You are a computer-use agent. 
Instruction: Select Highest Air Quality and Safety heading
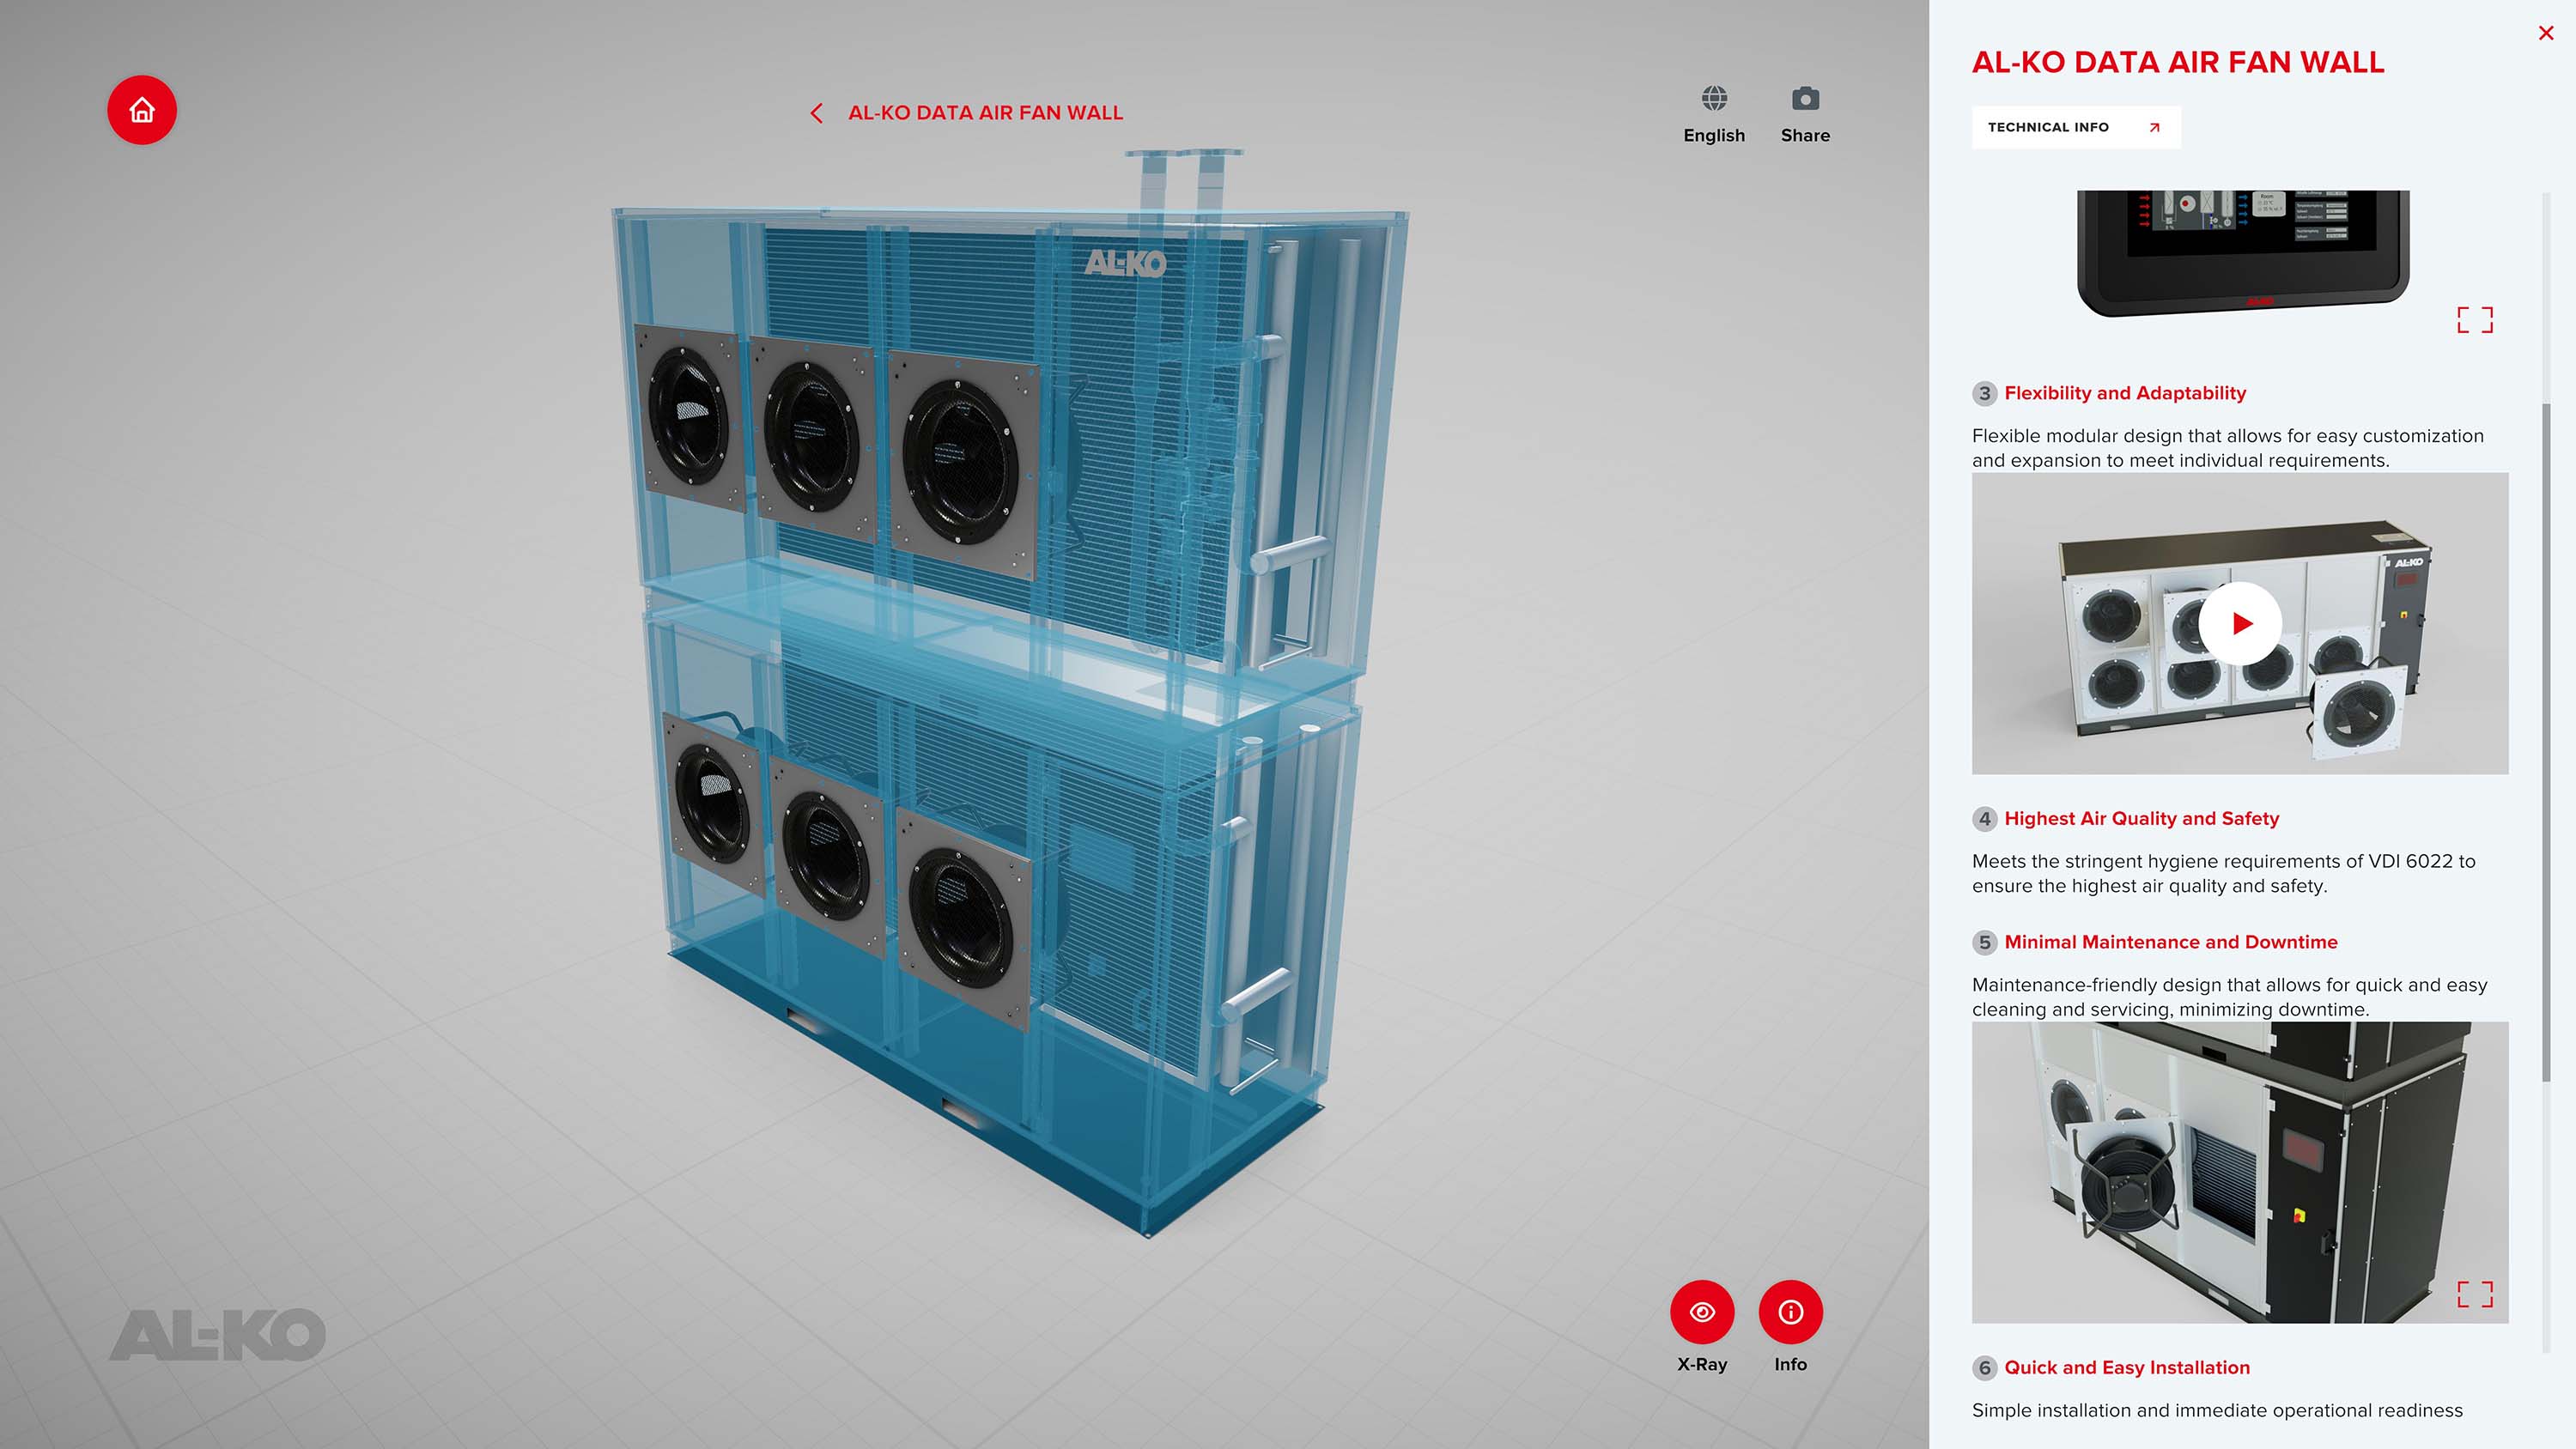click(2141, 818)
